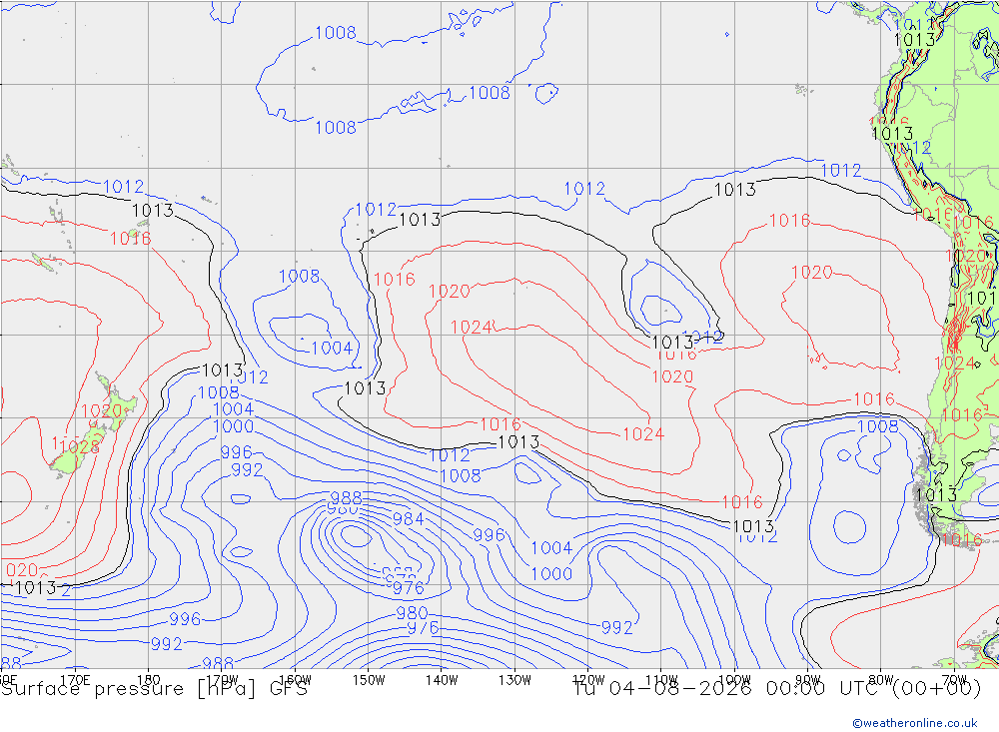
Task: Click the 120W longitude label
Action: tap(588, 680)
